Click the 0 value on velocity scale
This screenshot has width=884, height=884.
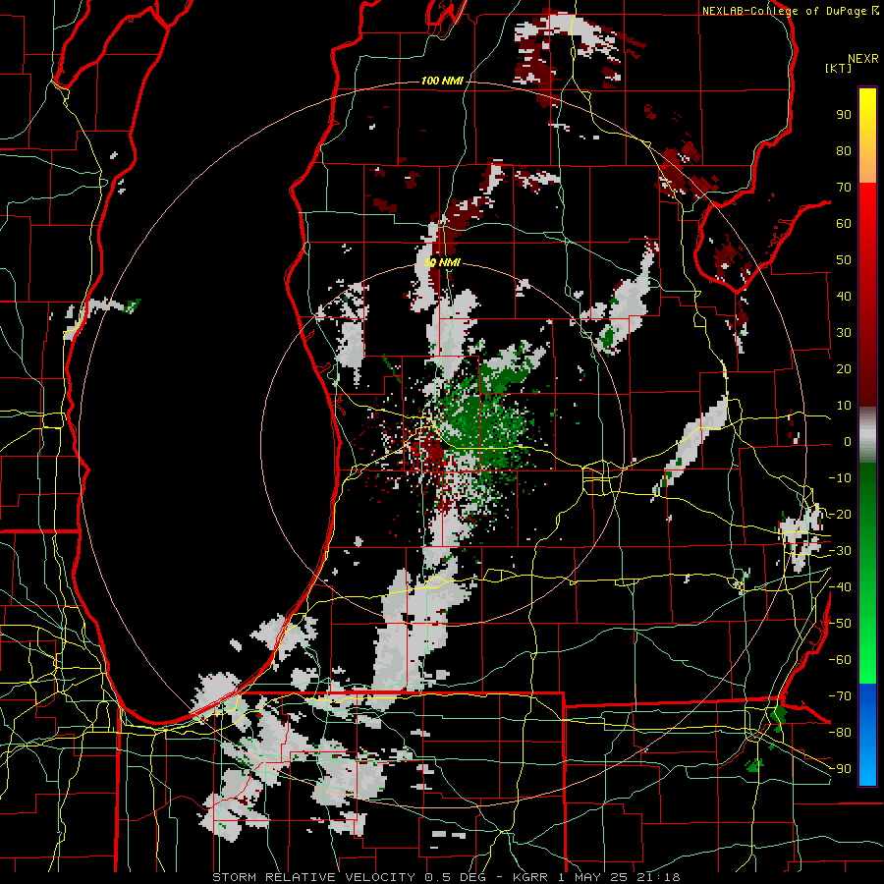point(848,441)
